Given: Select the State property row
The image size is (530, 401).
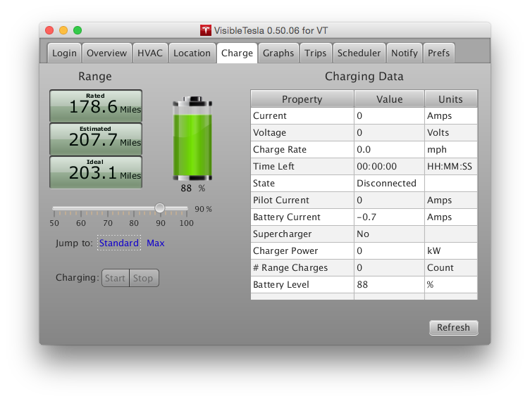Looking at the screenshot, I should pyautogui.click(x=364, y=183).
